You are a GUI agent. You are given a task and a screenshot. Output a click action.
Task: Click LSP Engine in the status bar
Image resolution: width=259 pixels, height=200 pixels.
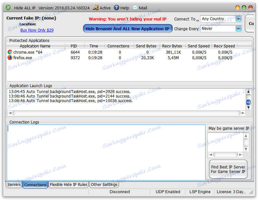(200, 192)
